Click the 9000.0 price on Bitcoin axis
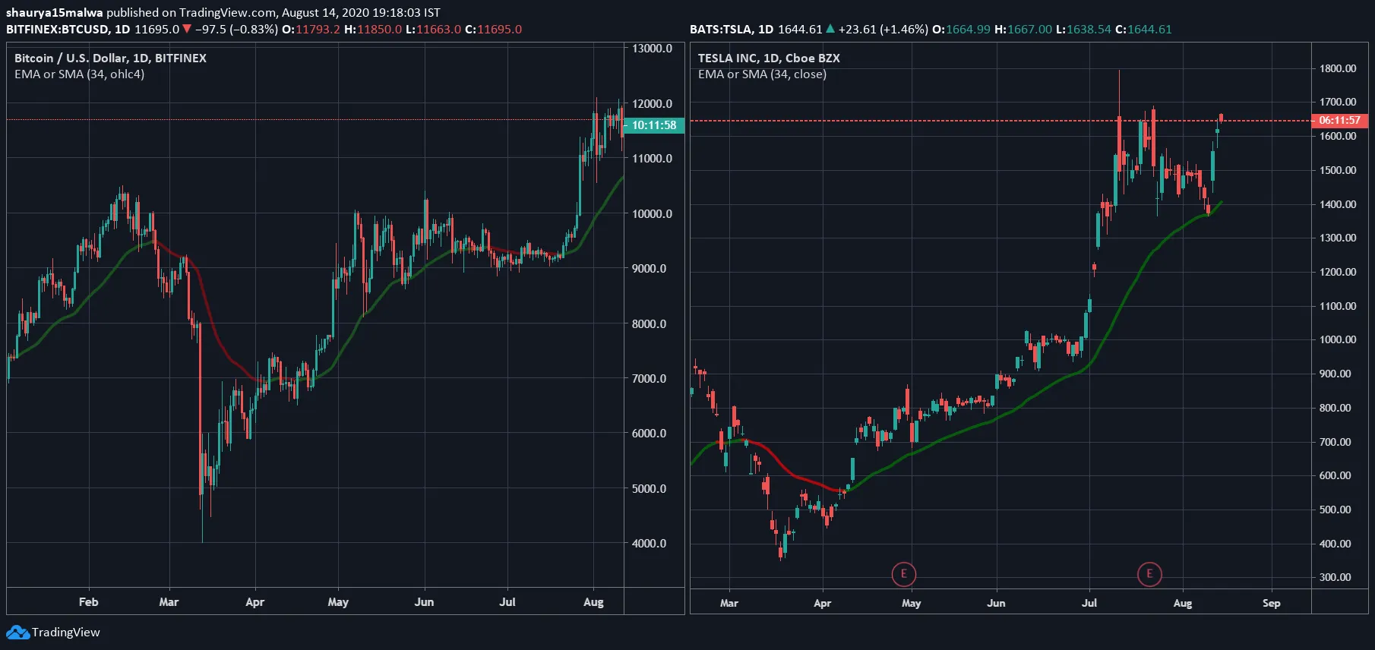 [650, 268]
